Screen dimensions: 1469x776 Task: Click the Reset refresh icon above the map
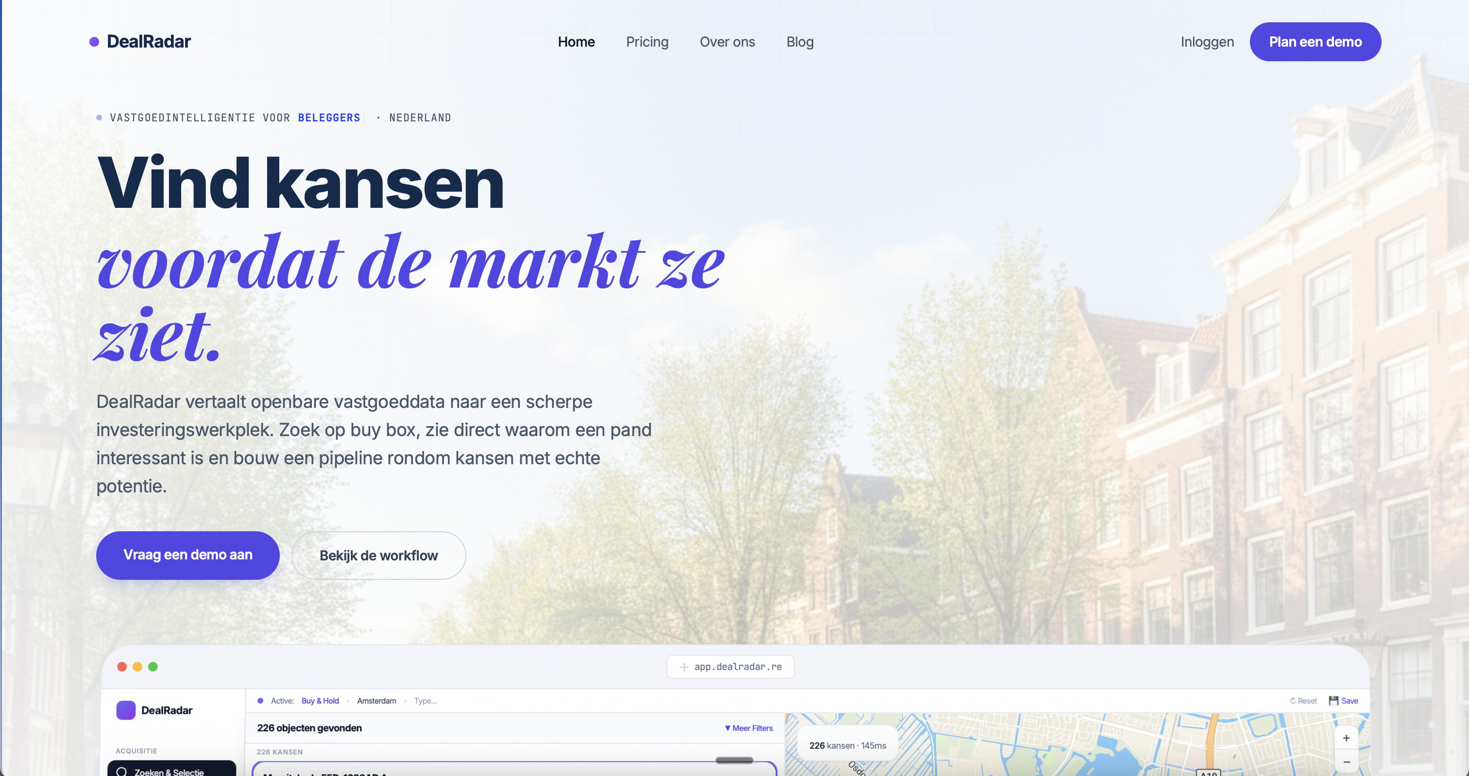coord(1293,701)
